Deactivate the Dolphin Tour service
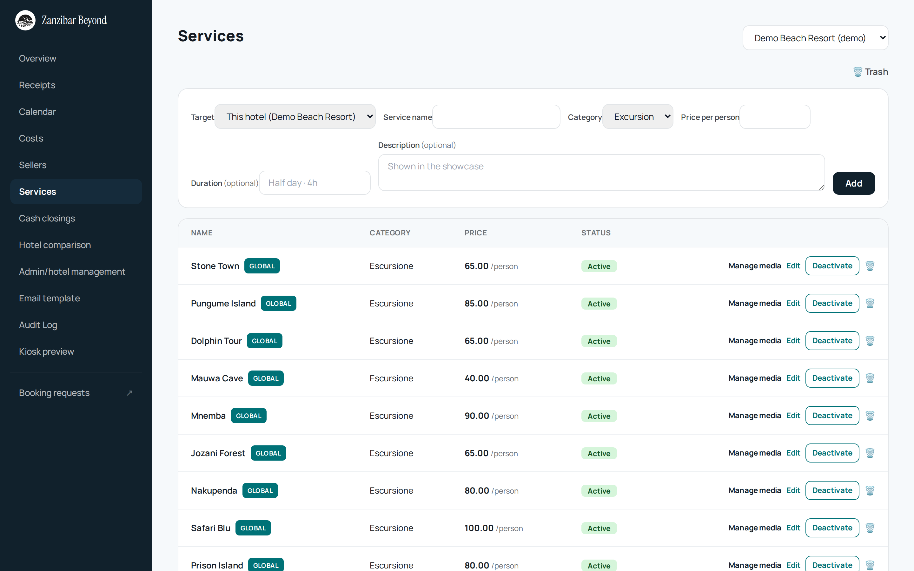This screenshot has width=914, height=571. [x=832, y=341]
